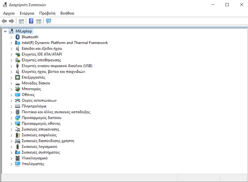Expand the Προσαρμογείς δικτύου category
The image size is (248, 182).
pyautogui.click(x=11, y=118)
